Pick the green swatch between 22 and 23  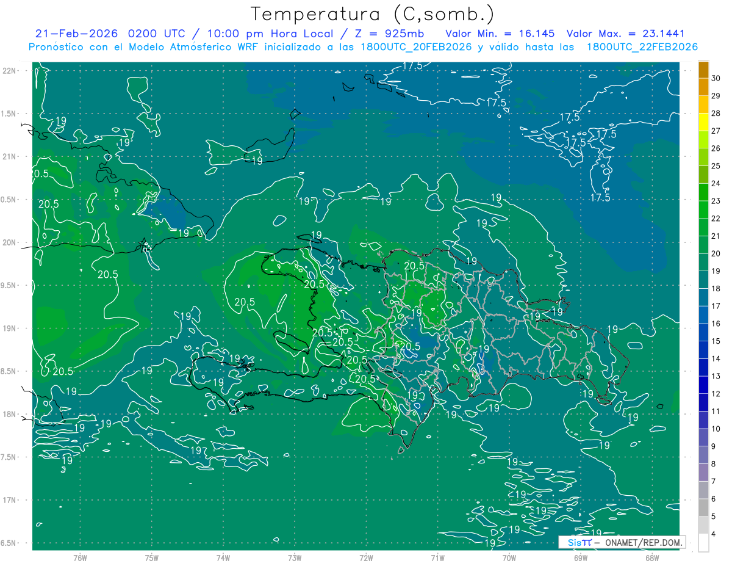[703, 210]
